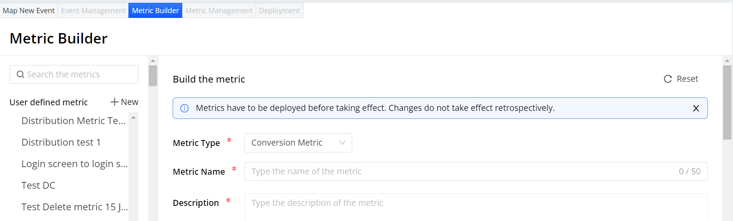Click the right panel scrollbar up arrow
733x221 pixels.
(727, 61)
